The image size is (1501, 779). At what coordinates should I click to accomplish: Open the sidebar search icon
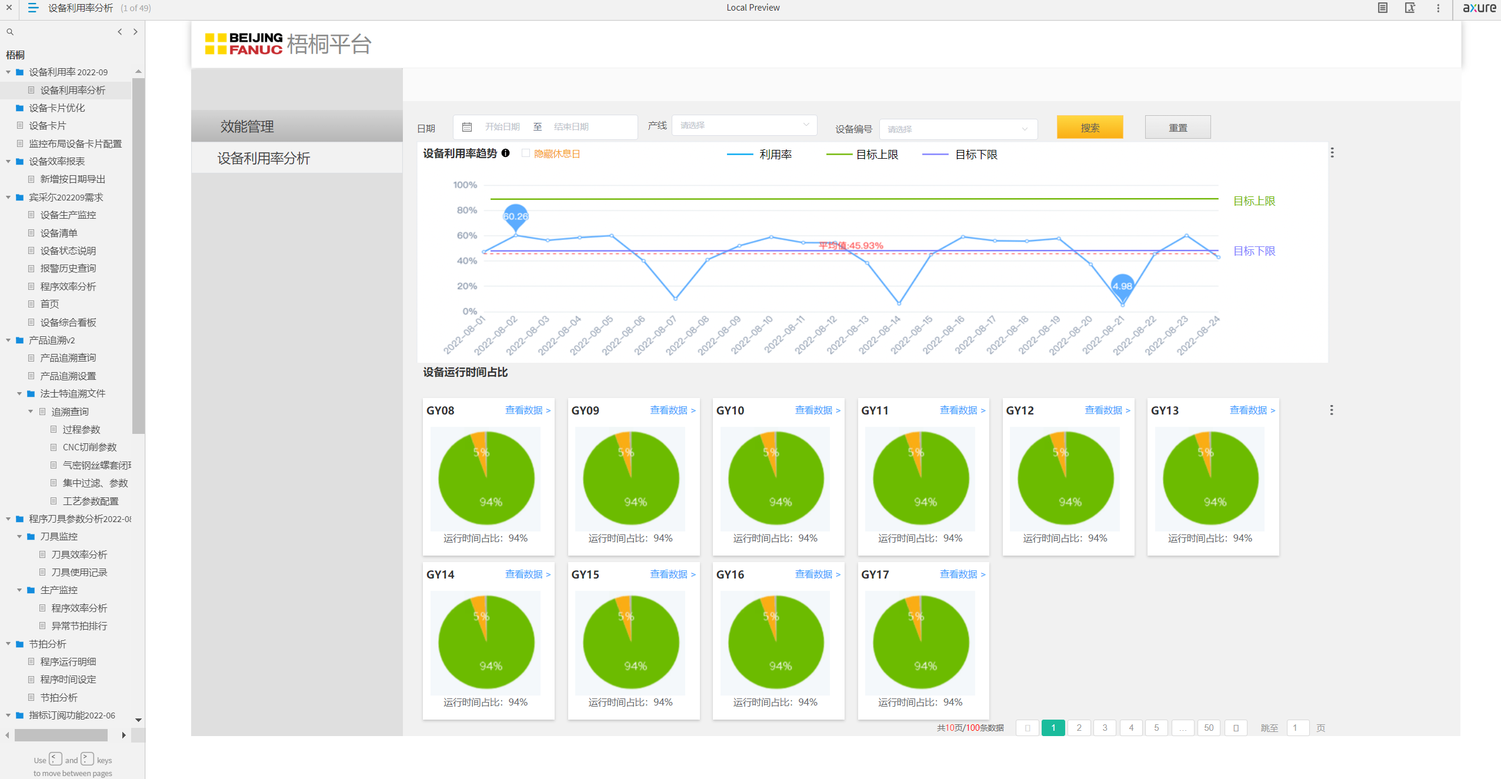[x=10, y=32]
